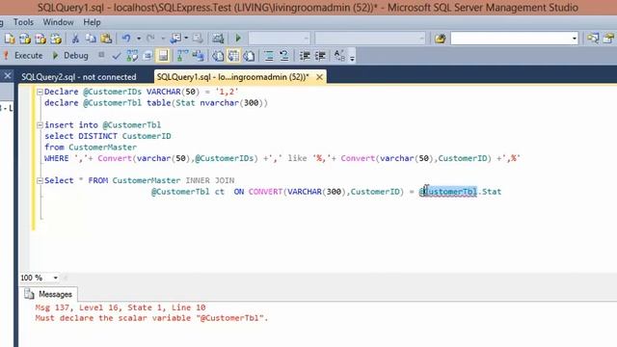The image size is (617, 347).
Task: Uncomment the selected lines icon
Action: point(284,56)
